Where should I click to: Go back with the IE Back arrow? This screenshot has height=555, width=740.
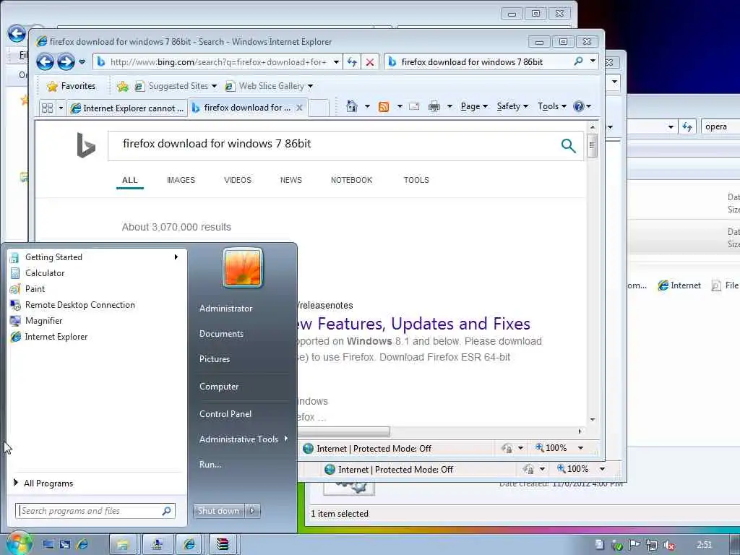[x=46, y=62]
